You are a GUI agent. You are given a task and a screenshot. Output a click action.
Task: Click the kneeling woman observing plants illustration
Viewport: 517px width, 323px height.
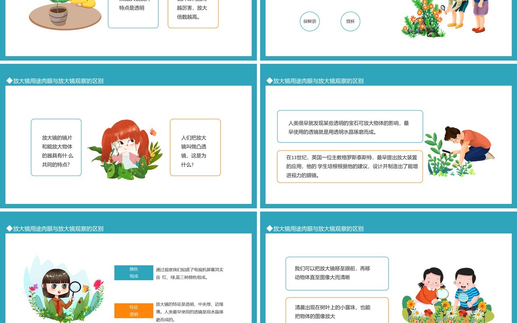coord(460,151)
